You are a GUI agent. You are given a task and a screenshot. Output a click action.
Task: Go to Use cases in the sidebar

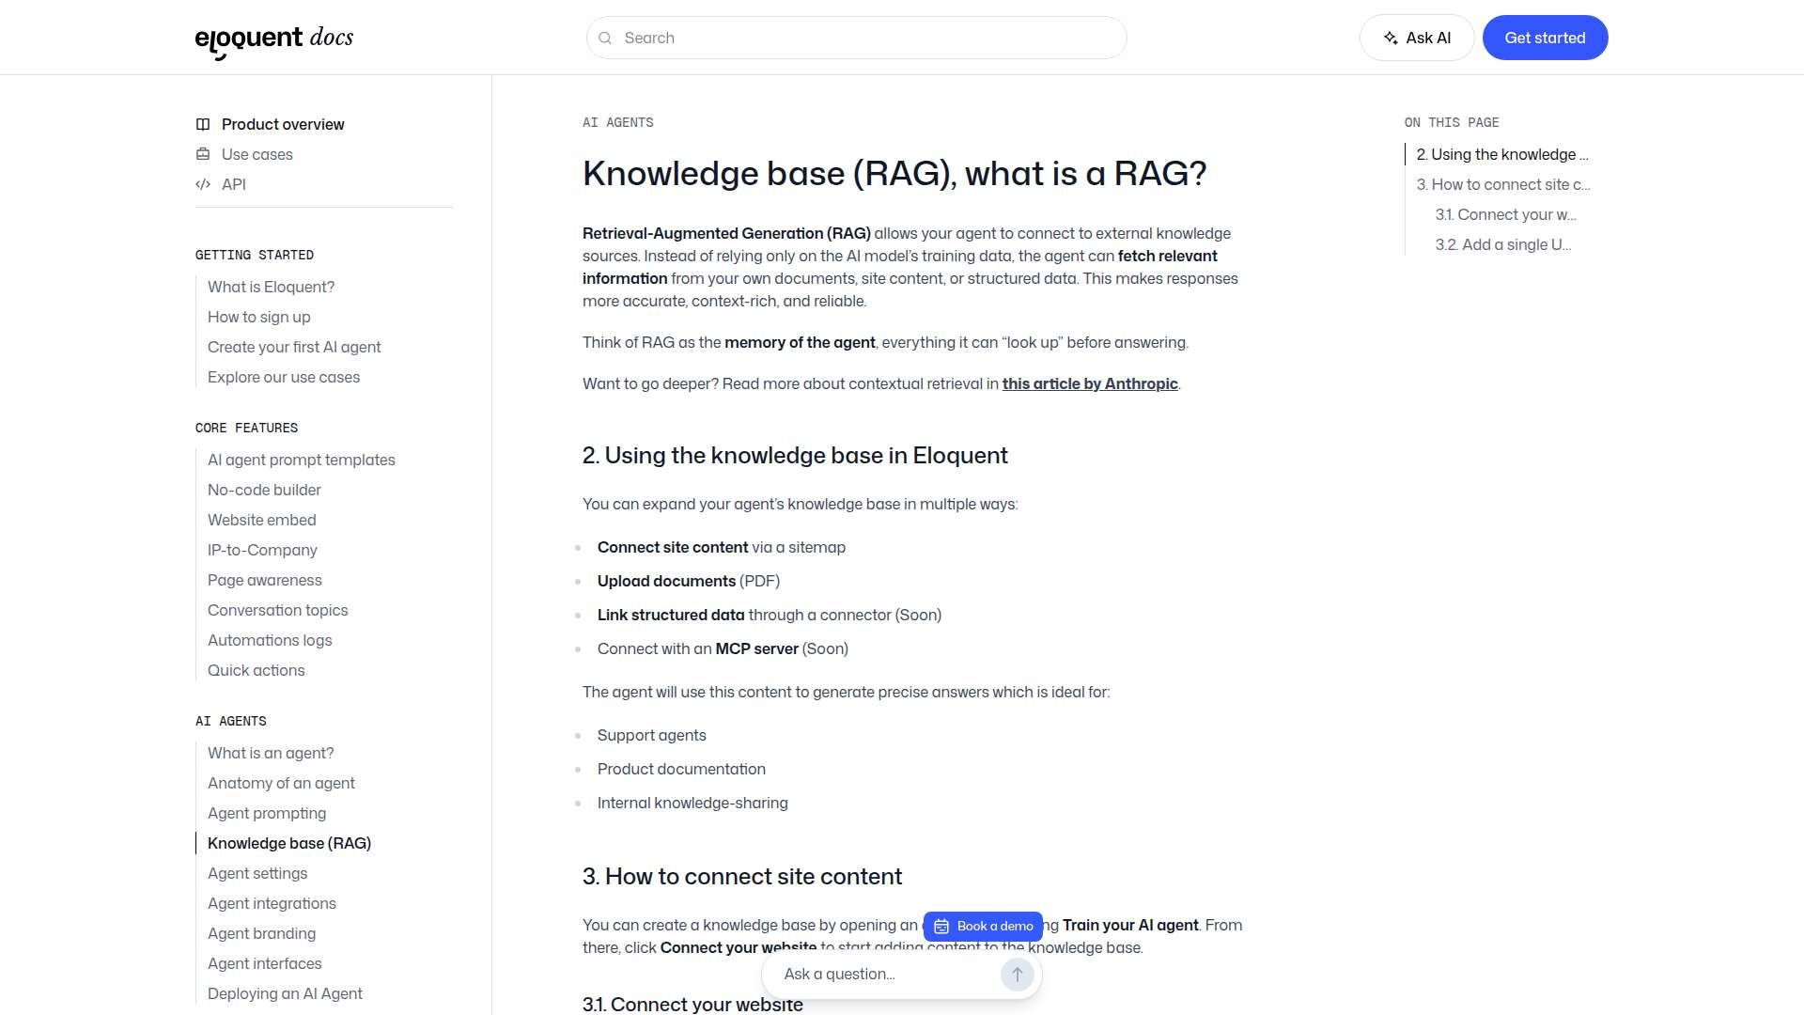click(257, 154)
